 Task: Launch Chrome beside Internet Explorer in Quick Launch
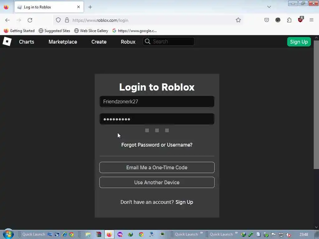point(71,234)
